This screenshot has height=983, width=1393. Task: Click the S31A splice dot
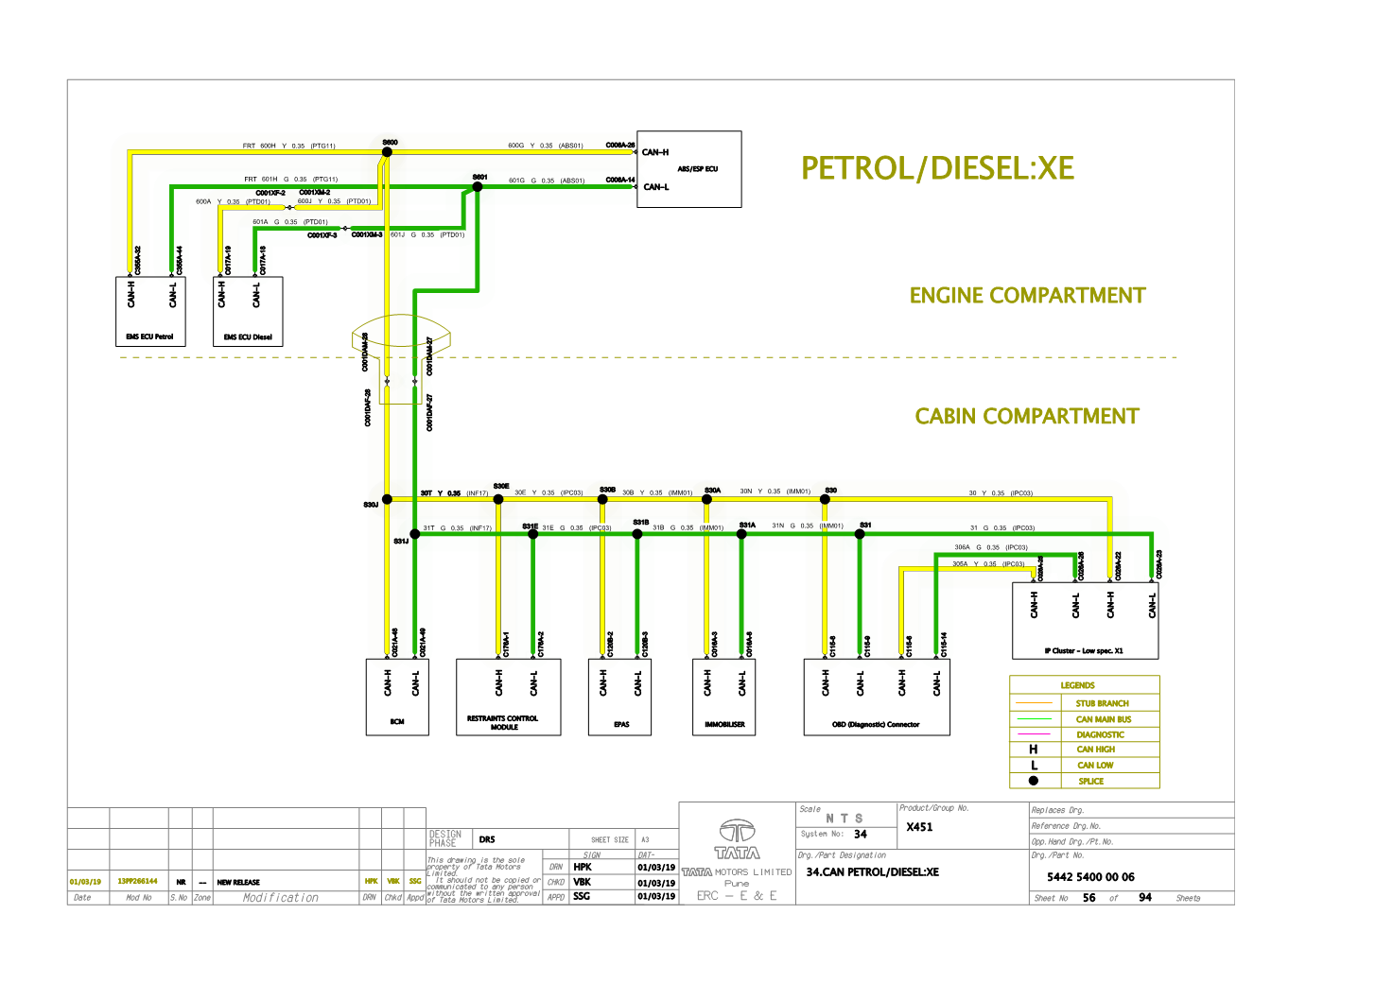point(741,534)
